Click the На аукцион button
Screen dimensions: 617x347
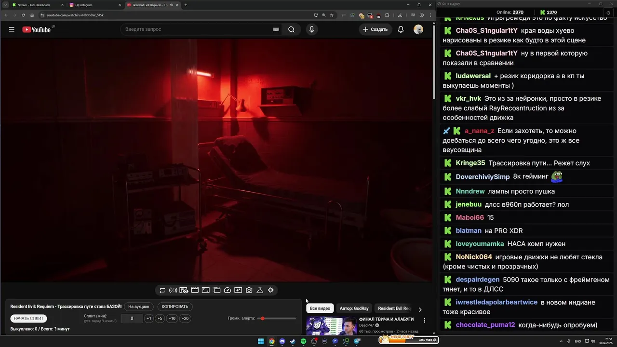[139, 307]
